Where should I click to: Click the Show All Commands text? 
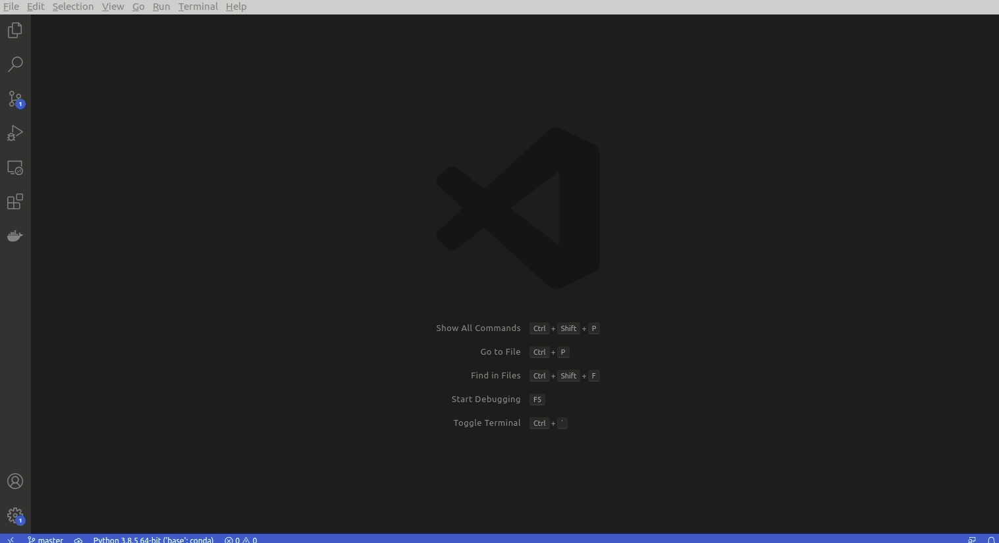click(478, 328)
